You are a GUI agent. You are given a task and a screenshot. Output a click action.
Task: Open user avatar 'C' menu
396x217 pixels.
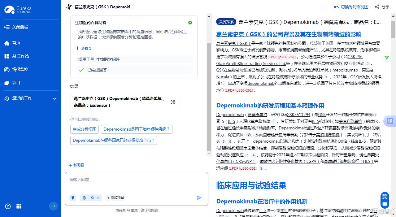(53, 206)
